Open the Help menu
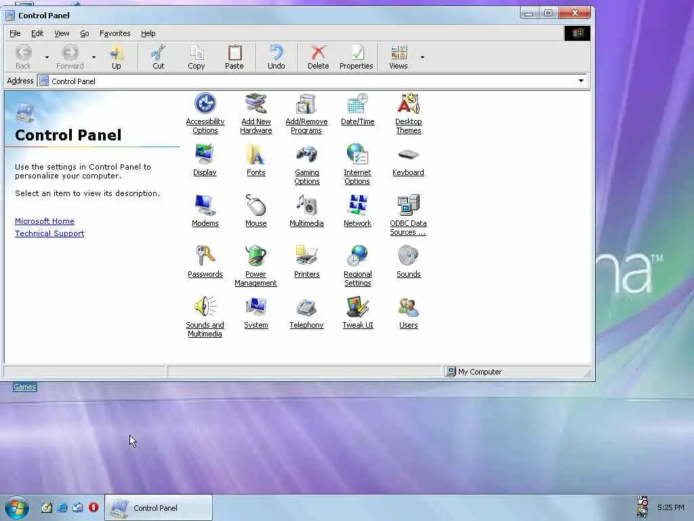 pos(148,33)
